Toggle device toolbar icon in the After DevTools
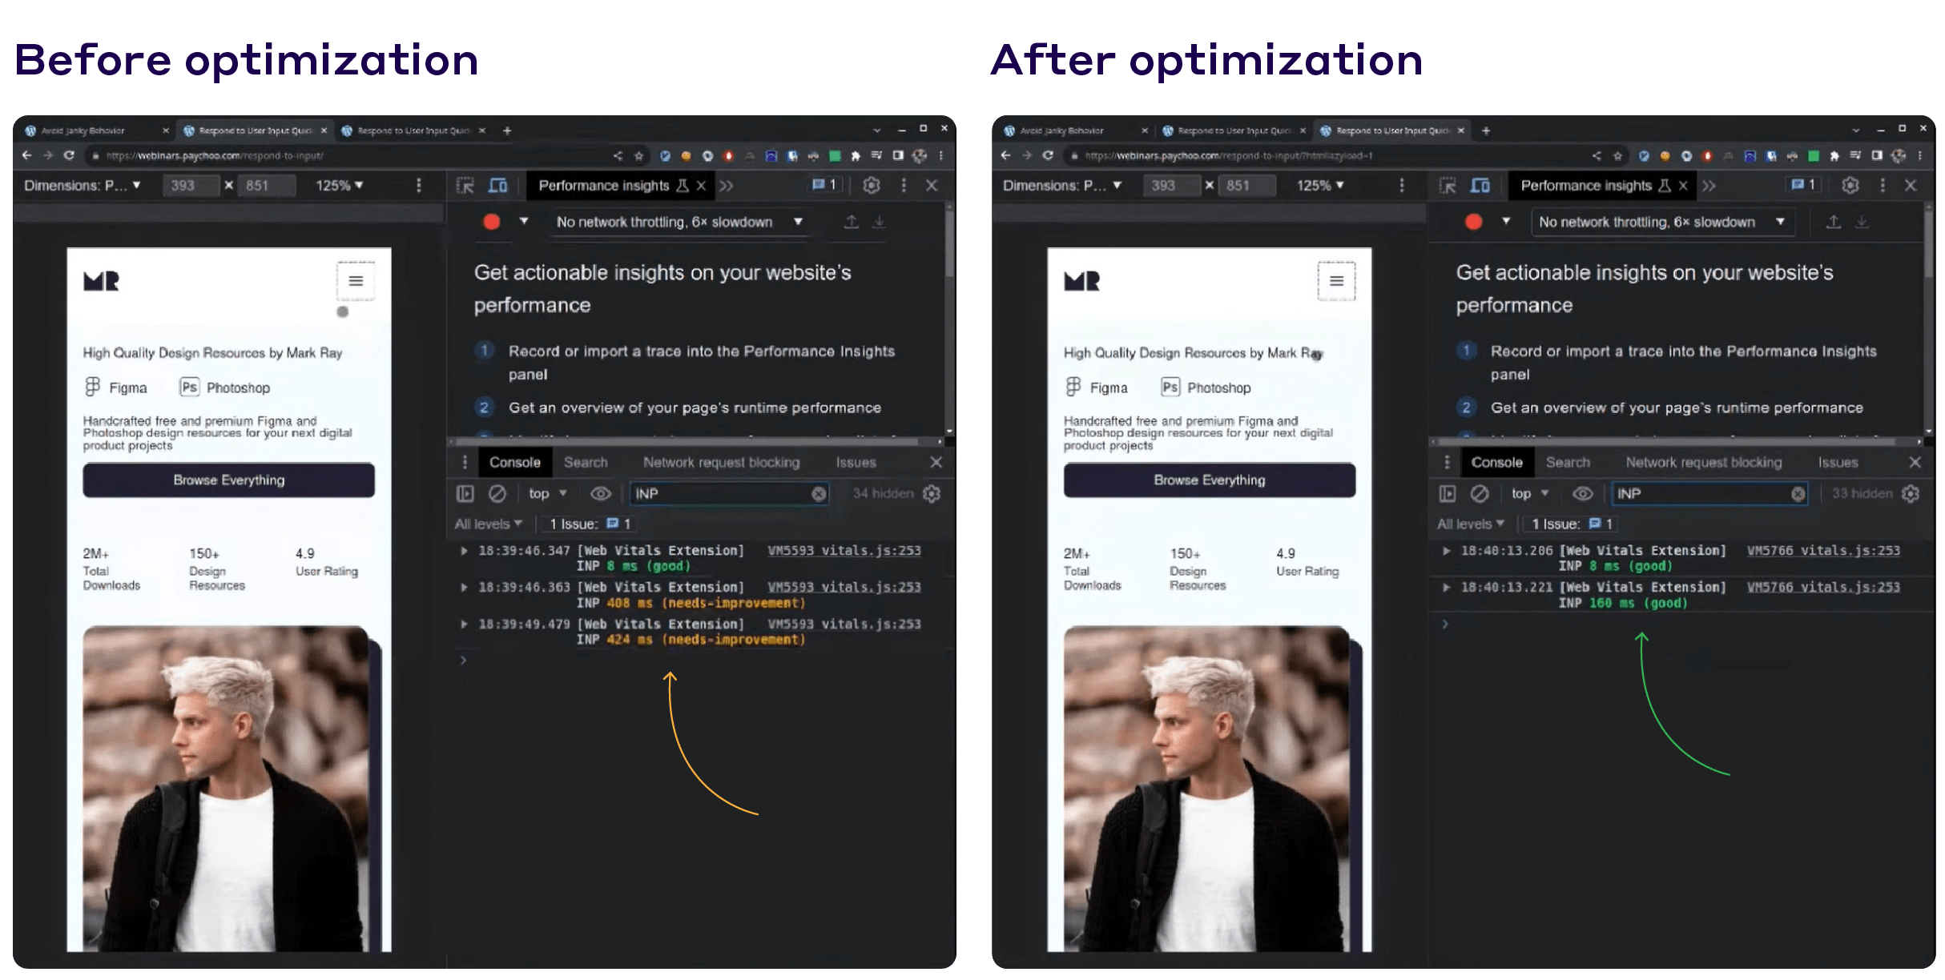1945x980 pixels. click(1480, 186)
